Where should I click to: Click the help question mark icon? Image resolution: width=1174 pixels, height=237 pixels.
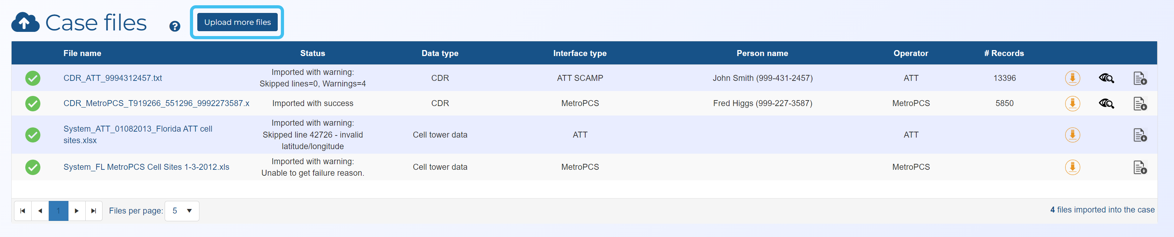tap(174, 26)
